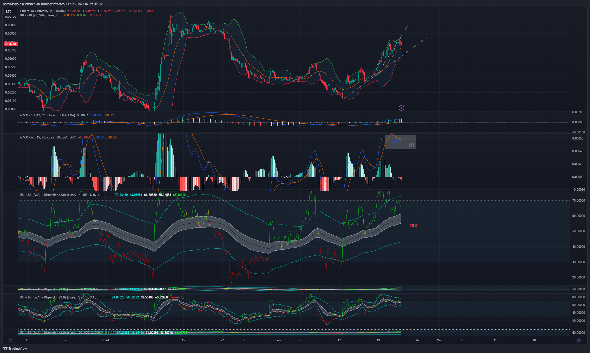Click the 25 date label on time axis

tap(67, 340)
